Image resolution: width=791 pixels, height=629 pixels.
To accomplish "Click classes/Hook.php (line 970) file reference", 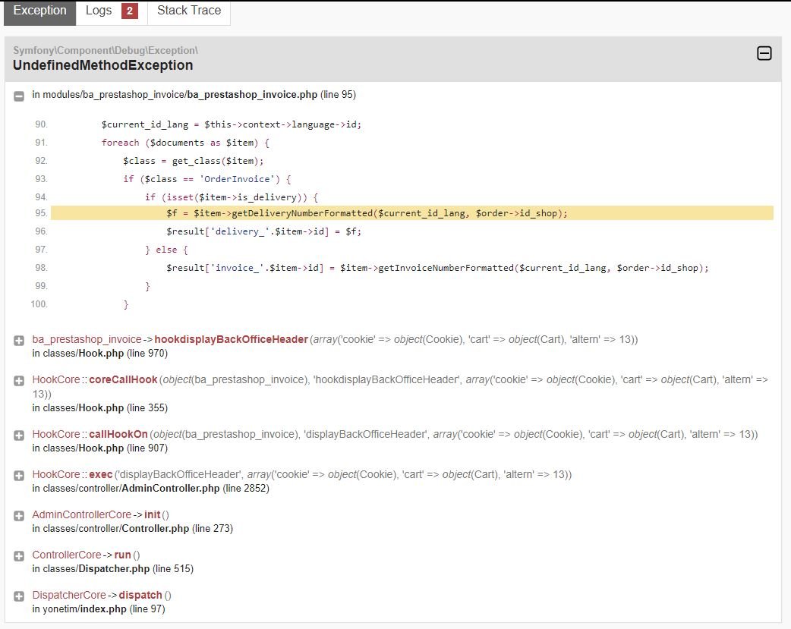I will (100, 354).
